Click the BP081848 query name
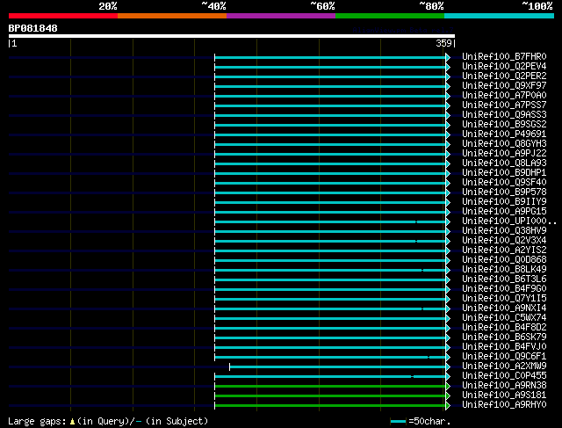Image resolution: width=562 pixels, height=428 pixels. pos(33,28)
